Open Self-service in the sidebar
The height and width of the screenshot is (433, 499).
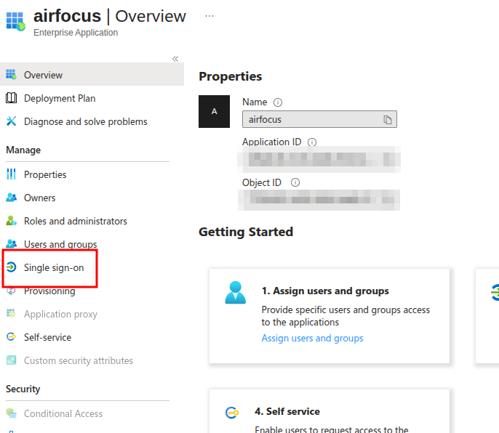(x=48, y=337)
